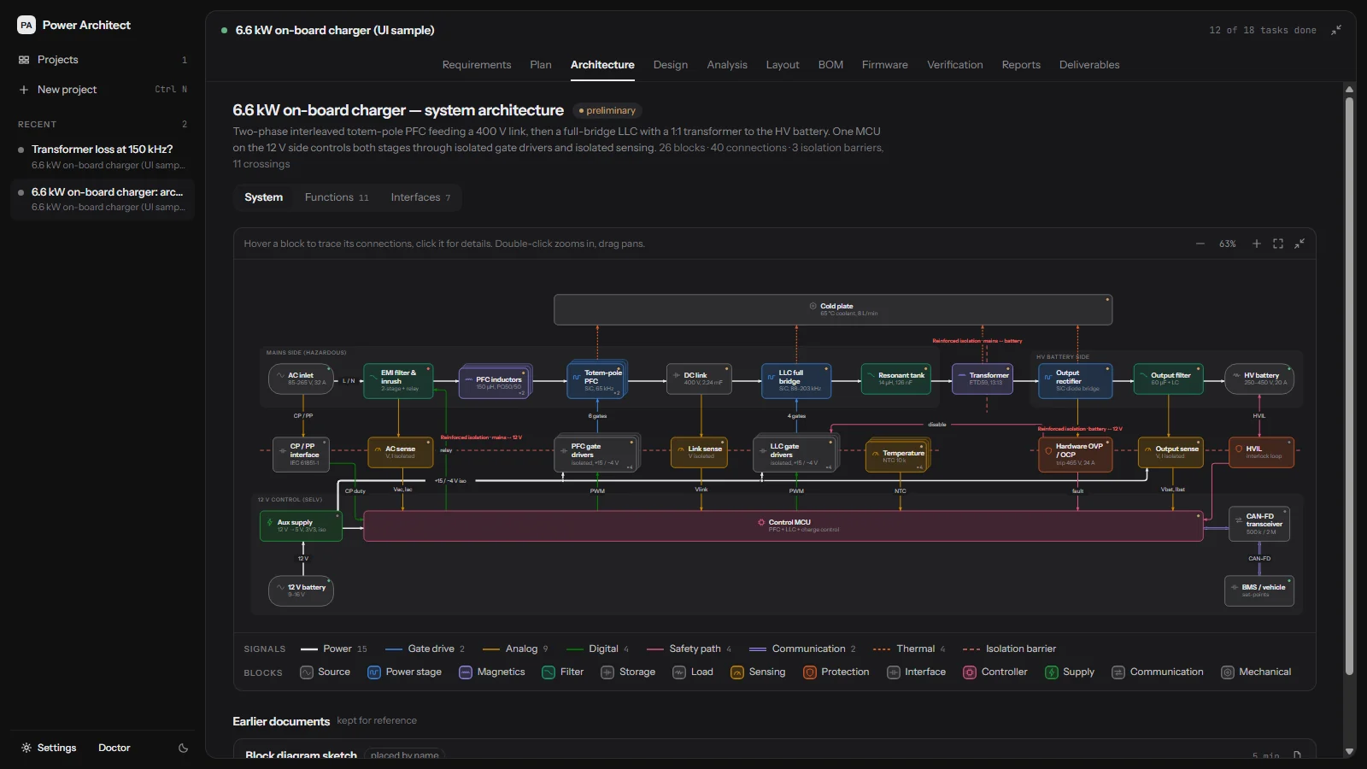Image resolution: width=1367 pixels, height=769 pixels.
Task: Select the CAN-FD transceiver block
Action: coord(1259,524)
